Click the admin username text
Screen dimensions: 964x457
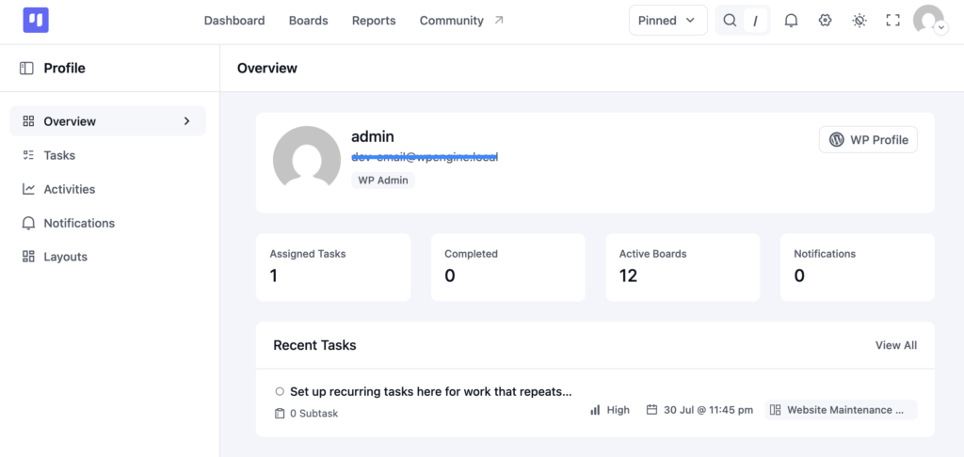(x=373, y=136)
